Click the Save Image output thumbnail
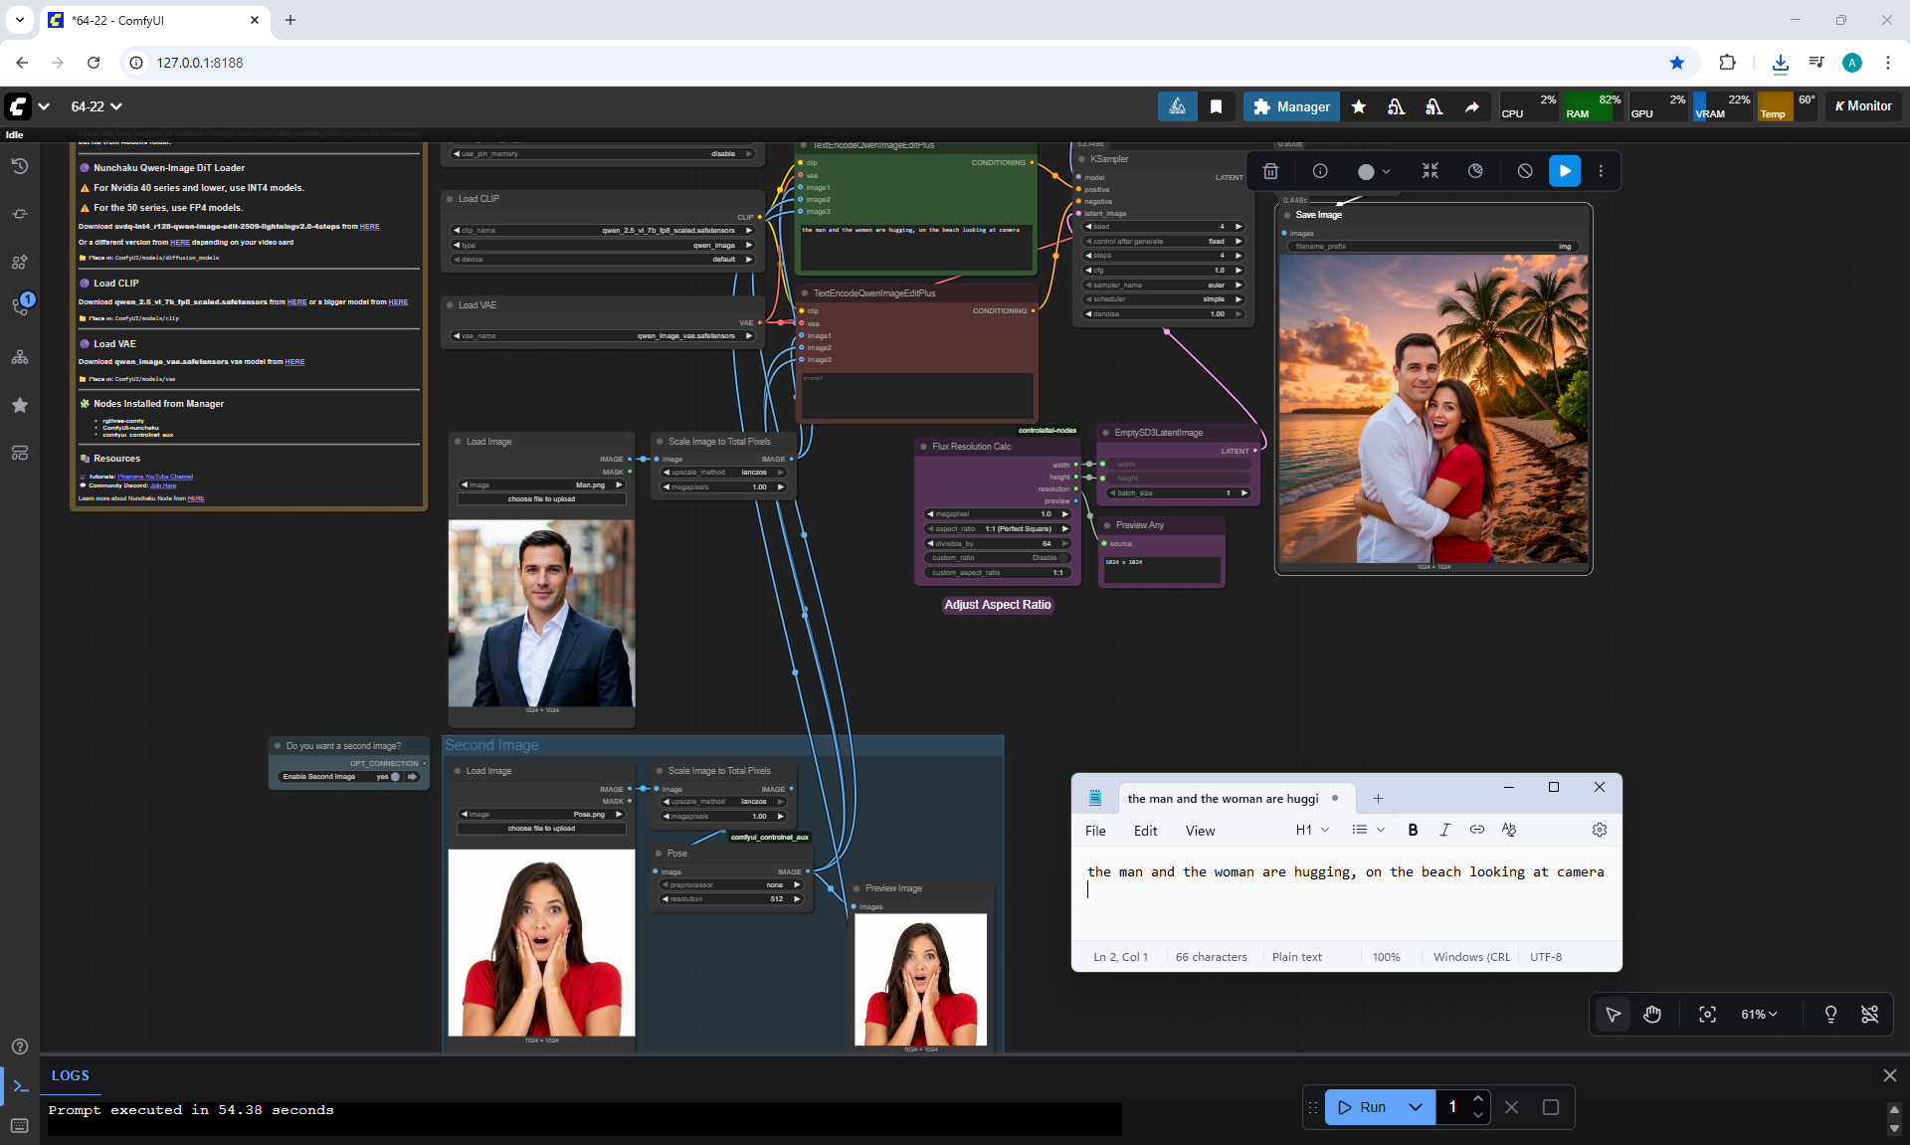1910x1145 pixels. 1432,409
